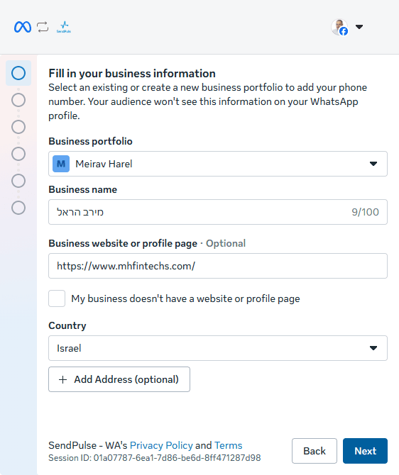Select the first active step circle

point(18,73)
